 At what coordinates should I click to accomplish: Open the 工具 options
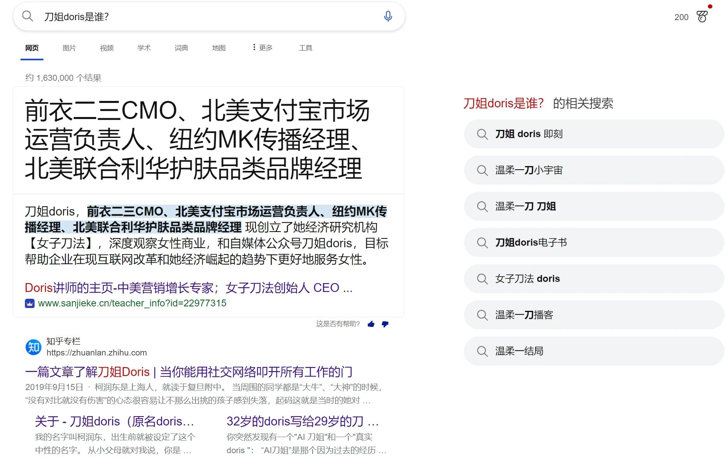click(305, 48)
